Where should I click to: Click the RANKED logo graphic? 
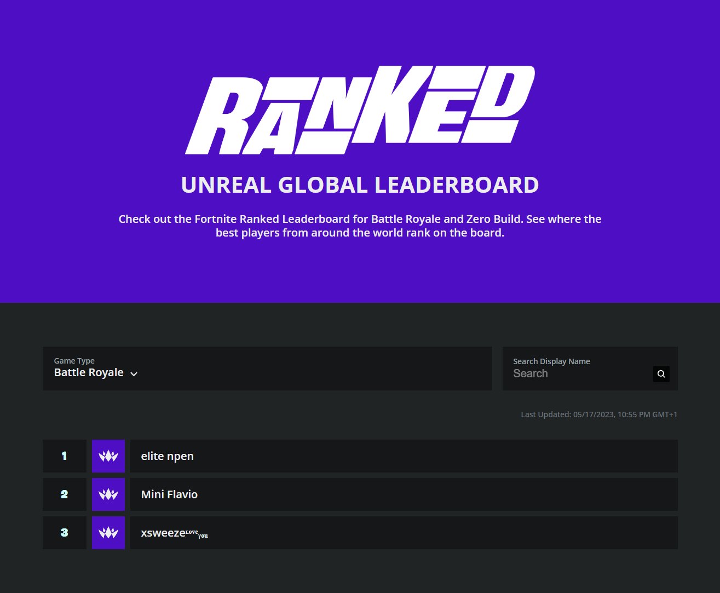[360, 110]
